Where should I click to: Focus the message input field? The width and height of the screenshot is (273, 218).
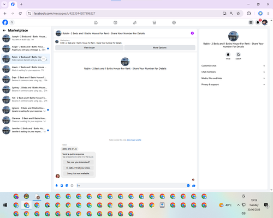130,185
